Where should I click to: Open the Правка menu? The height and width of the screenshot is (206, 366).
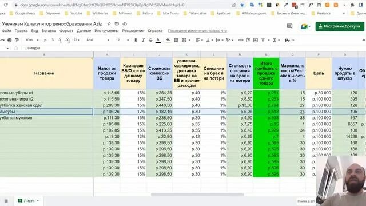click(x=21, y=30)
